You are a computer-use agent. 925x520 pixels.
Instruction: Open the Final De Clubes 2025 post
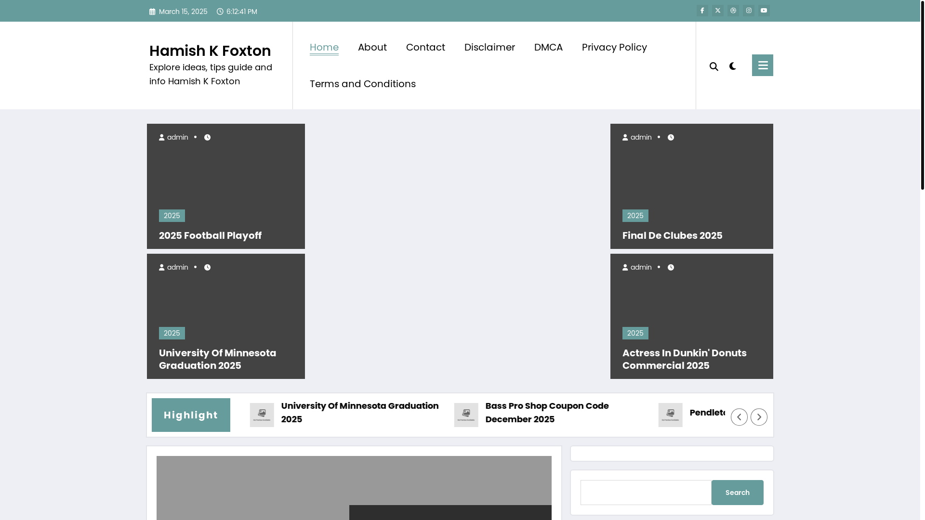[672, 235]
